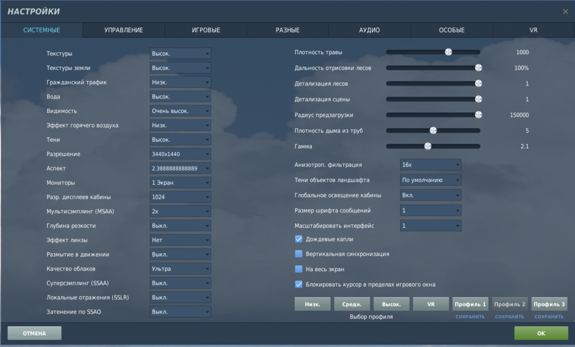Expand the Тени shadows dropdown

(x=180, y=139)
